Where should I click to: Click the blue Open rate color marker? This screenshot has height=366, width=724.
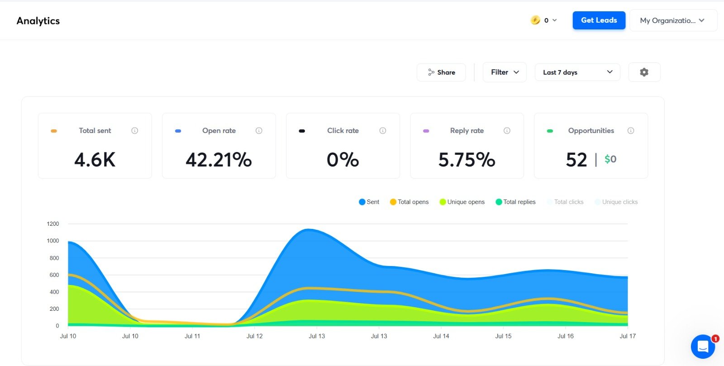178,131
